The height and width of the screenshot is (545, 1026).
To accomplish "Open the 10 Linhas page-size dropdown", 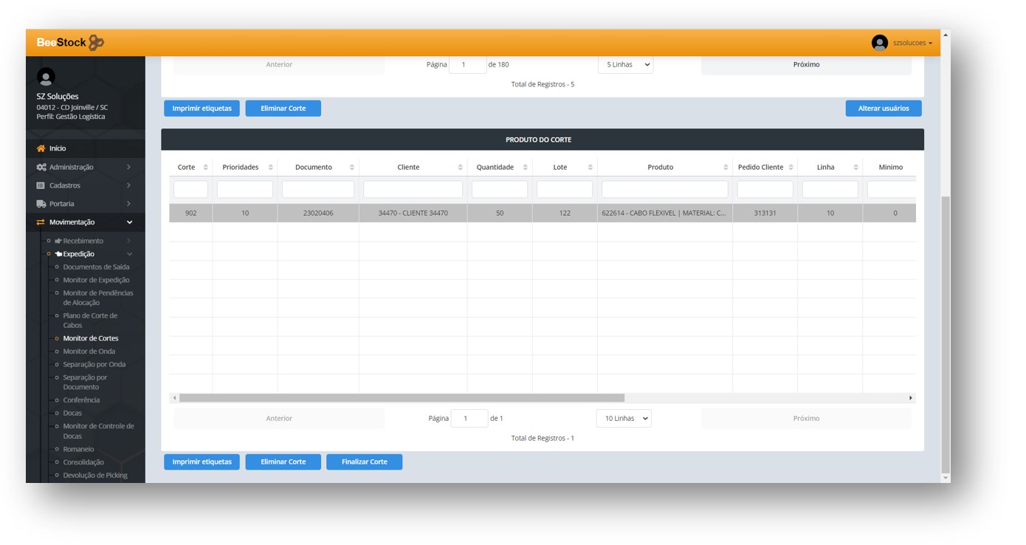I will click(x=624, y=419).
